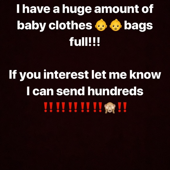This screenshot has width=170, height=170.
Task: Click the see-no-evil monkey emoji
Action: point(110,107)
